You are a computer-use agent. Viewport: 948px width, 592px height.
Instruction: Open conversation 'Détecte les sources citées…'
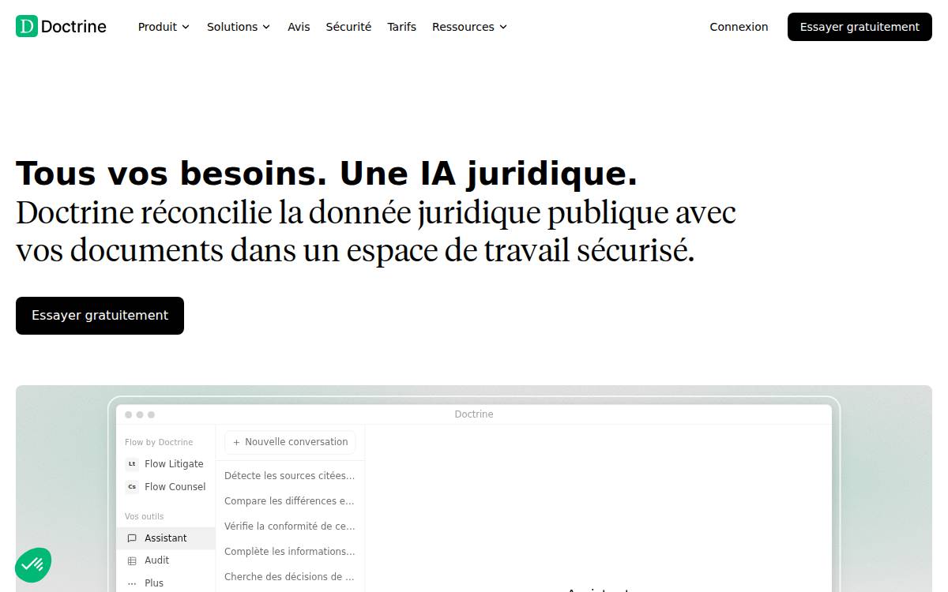point(290,476)
